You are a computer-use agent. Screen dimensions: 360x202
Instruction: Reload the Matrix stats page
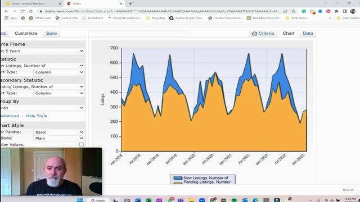(x=22, y=11)
